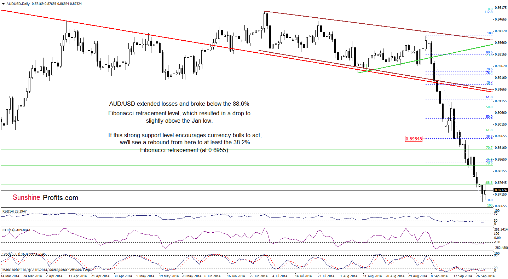
Task: Click the CCI scale value -282.4806
Action: [501, 248]
